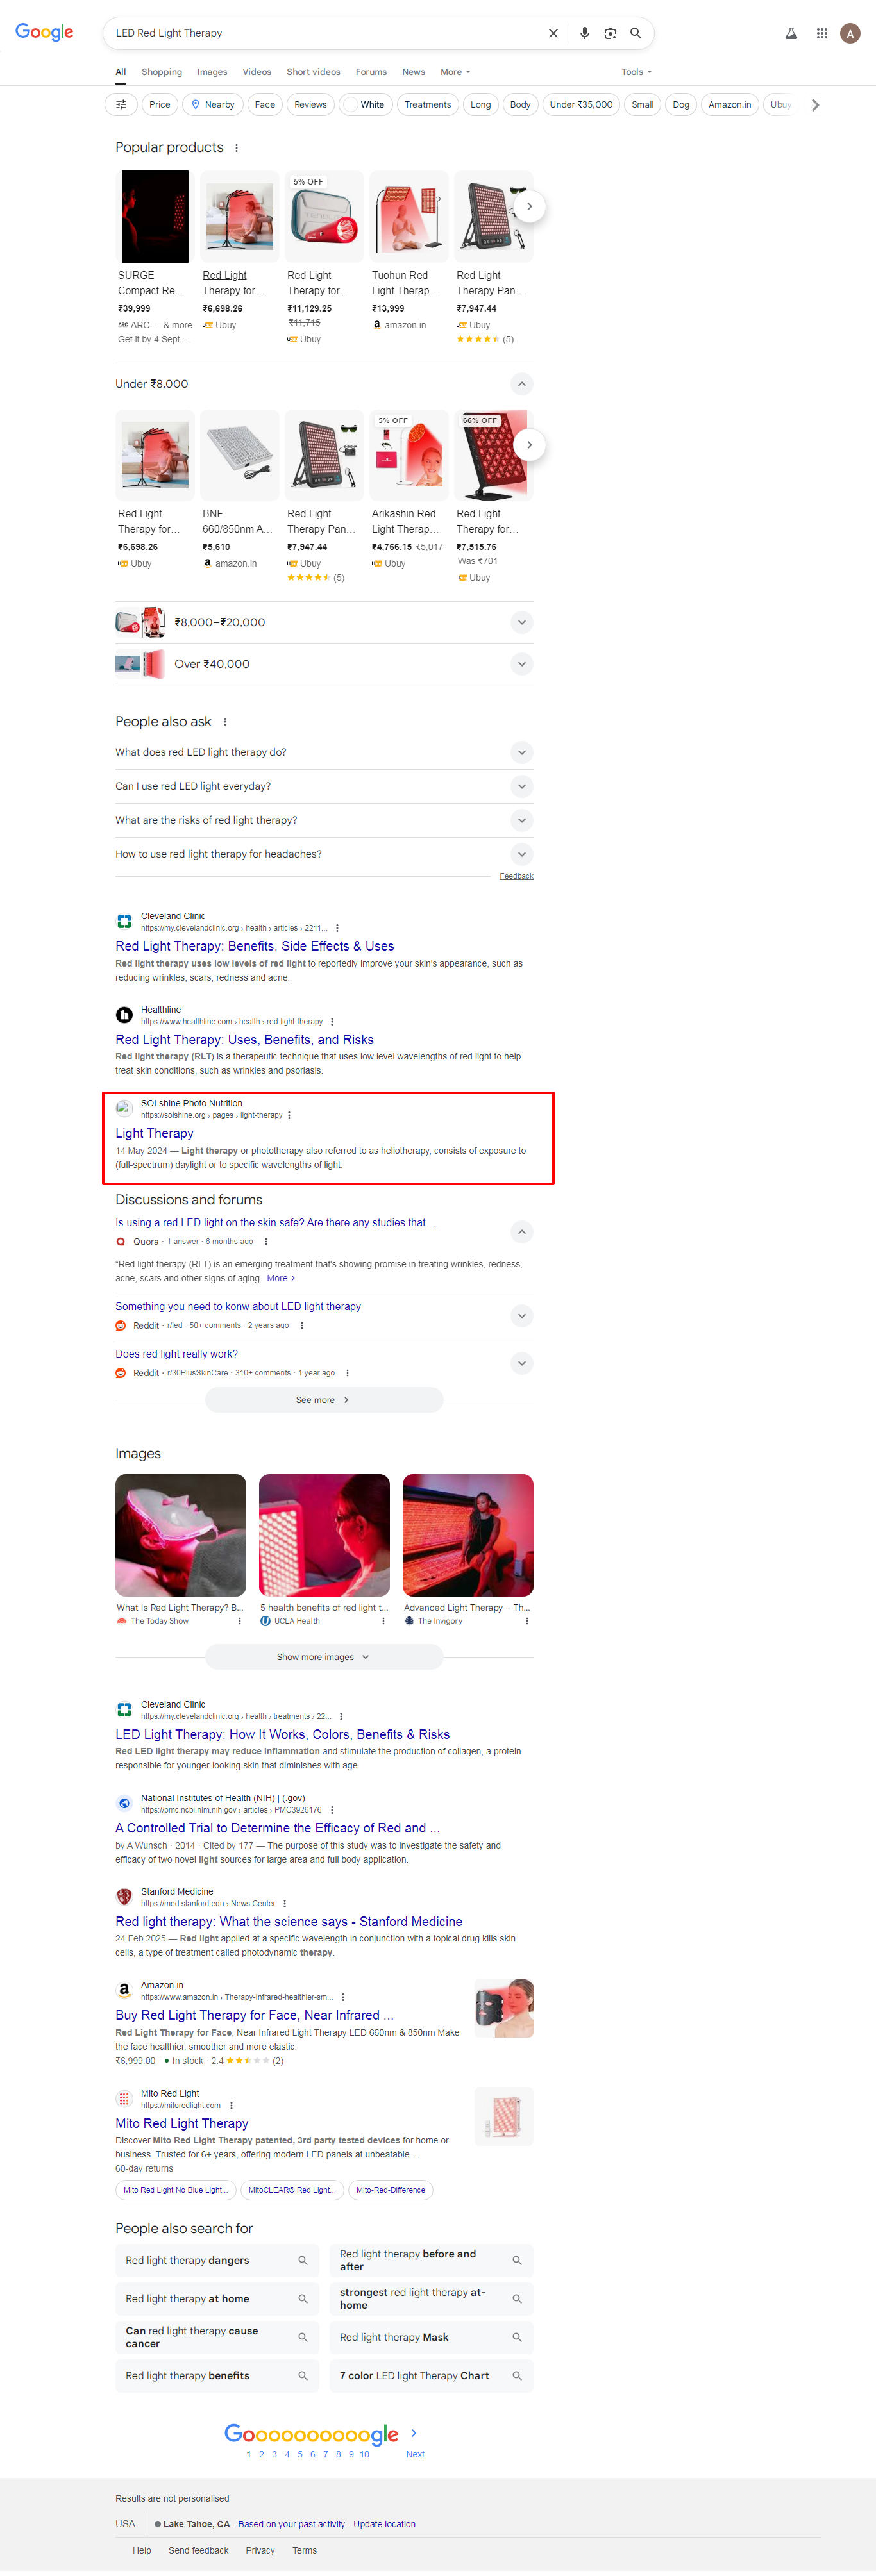Open SOLshine 'Light Therapy' result
Viewport: 876px width, 2576px height.
(x=154, y=1133)
